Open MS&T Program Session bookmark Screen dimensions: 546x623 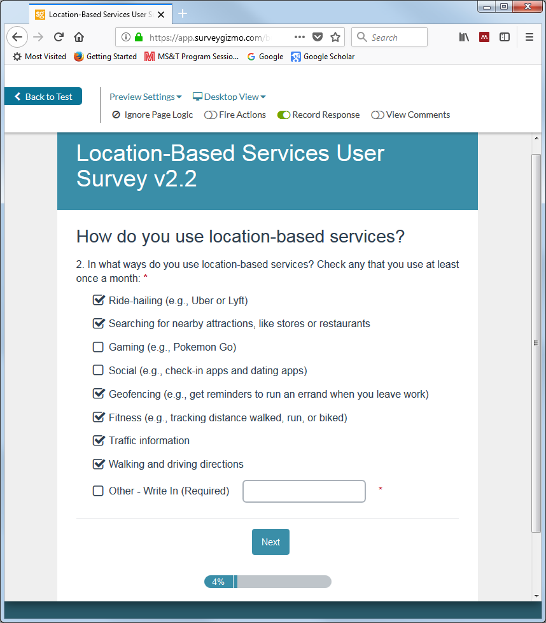[x=192, y=57]
